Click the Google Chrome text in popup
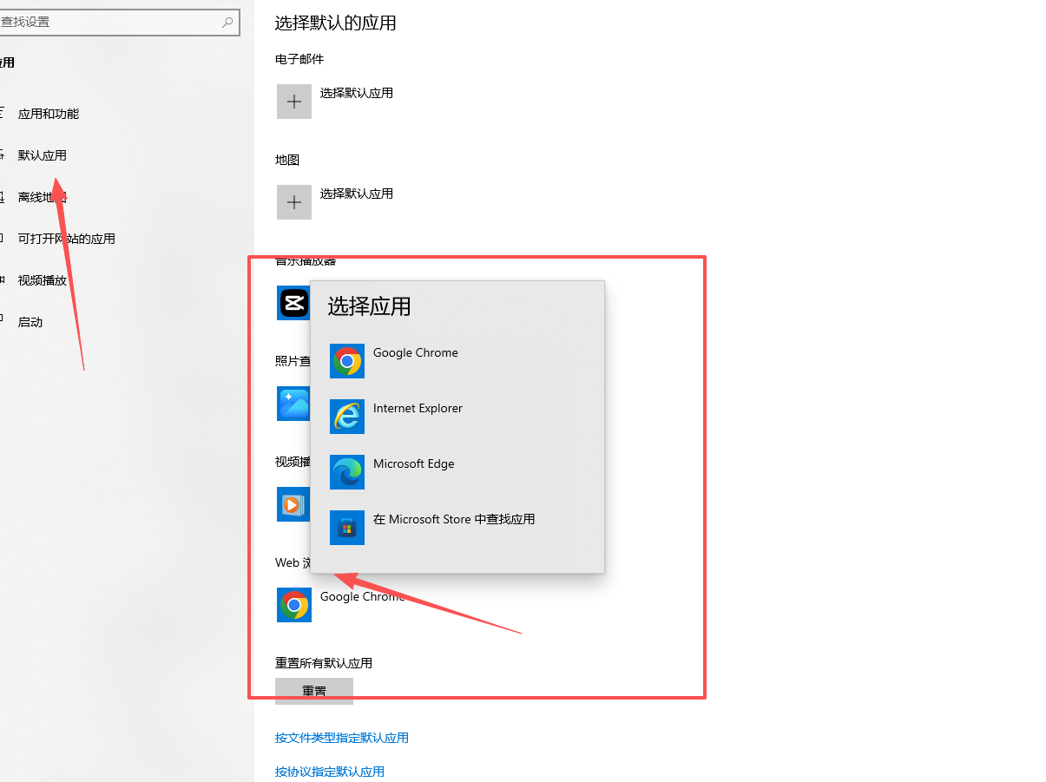1046x782 pixels. pyautogui.click(x=416, y=352)
